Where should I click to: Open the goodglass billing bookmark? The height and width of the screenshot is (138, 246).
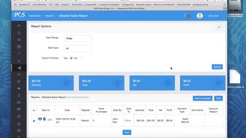[200, 5]
